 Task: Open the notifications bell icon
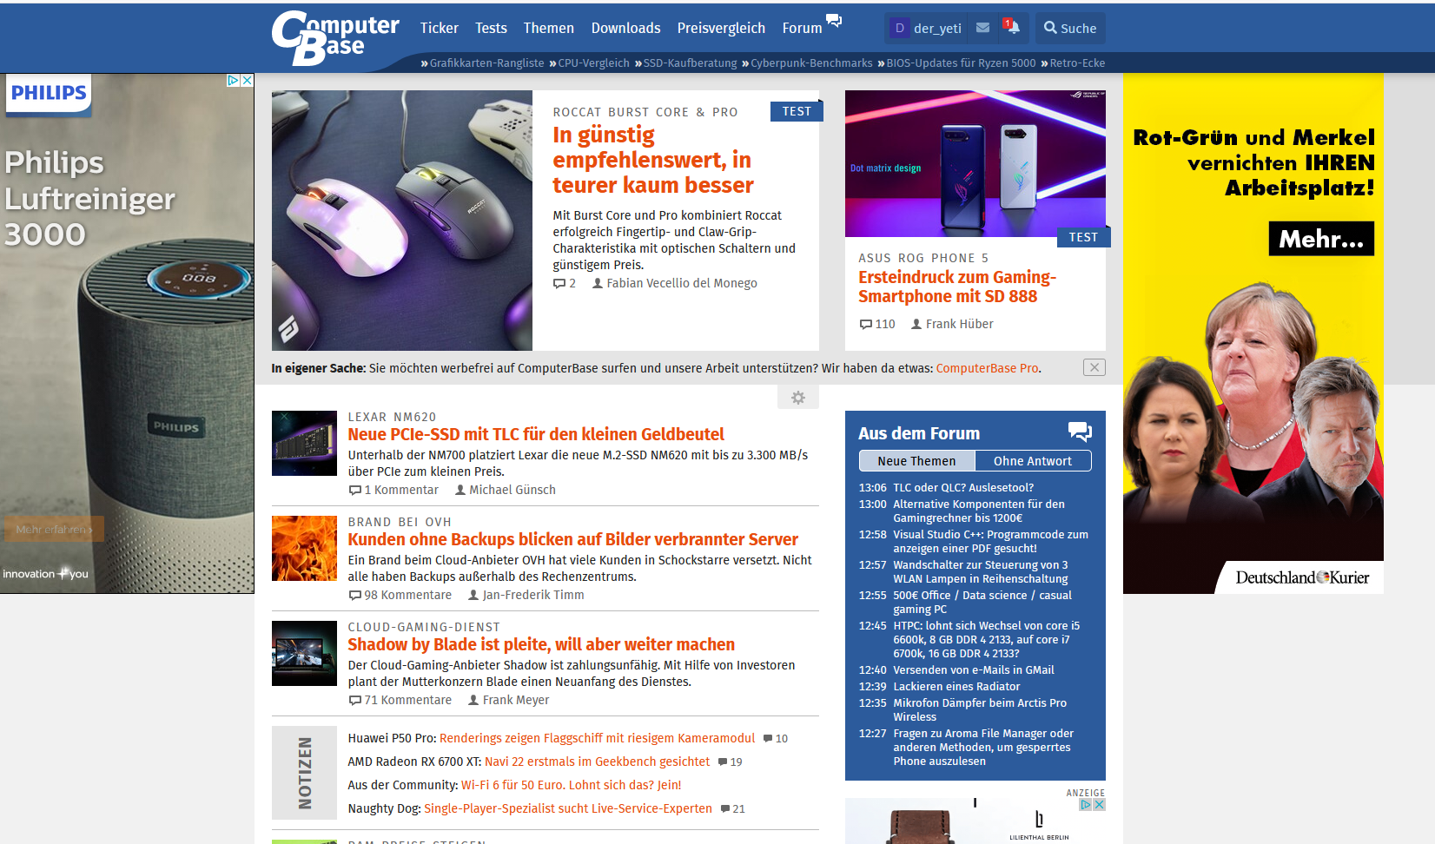[x=1012, y=27]
